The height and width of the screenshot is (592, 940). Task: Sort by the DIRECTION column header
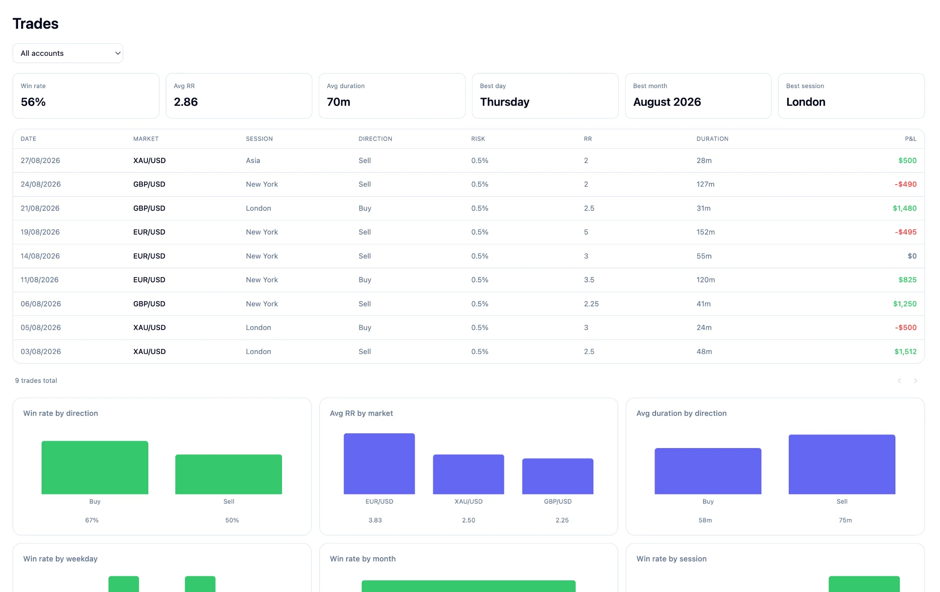pos(375,139)
